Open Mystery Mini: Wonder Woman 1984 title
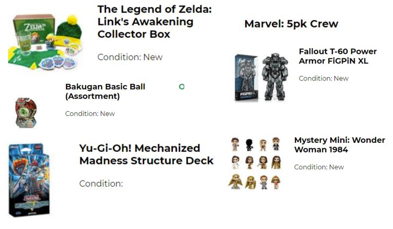 pyautogui.click(x=339, y=145)
